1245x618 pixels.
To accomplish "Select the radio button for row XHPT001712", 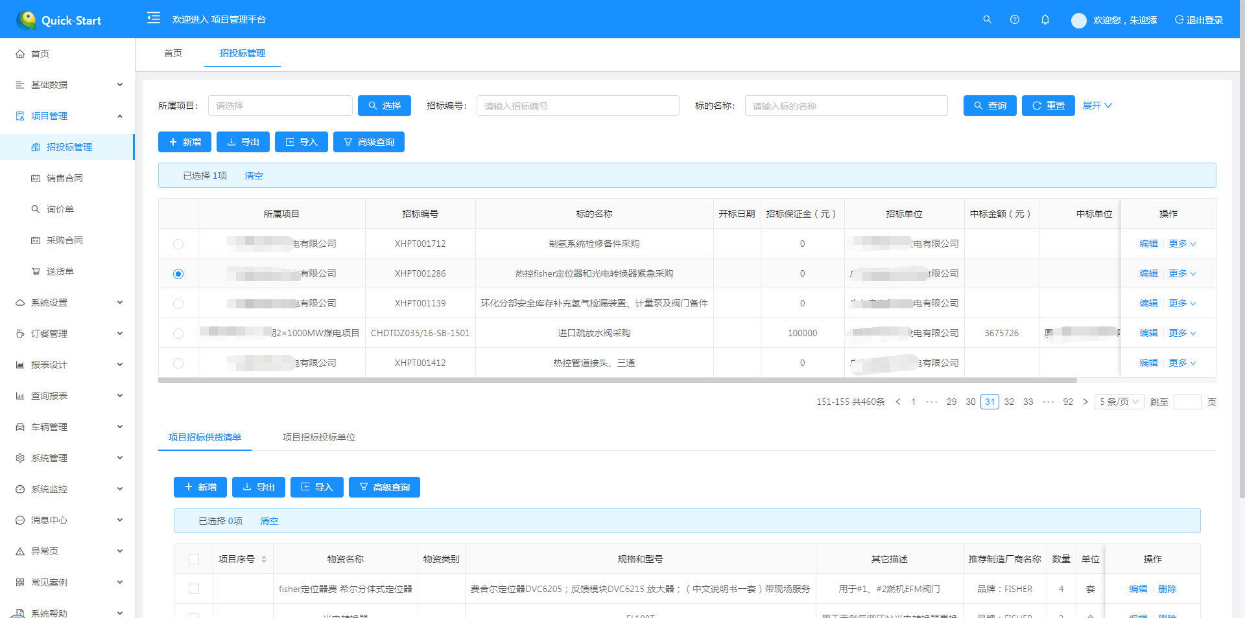I will pyautogui.click(x=178, y=244).
